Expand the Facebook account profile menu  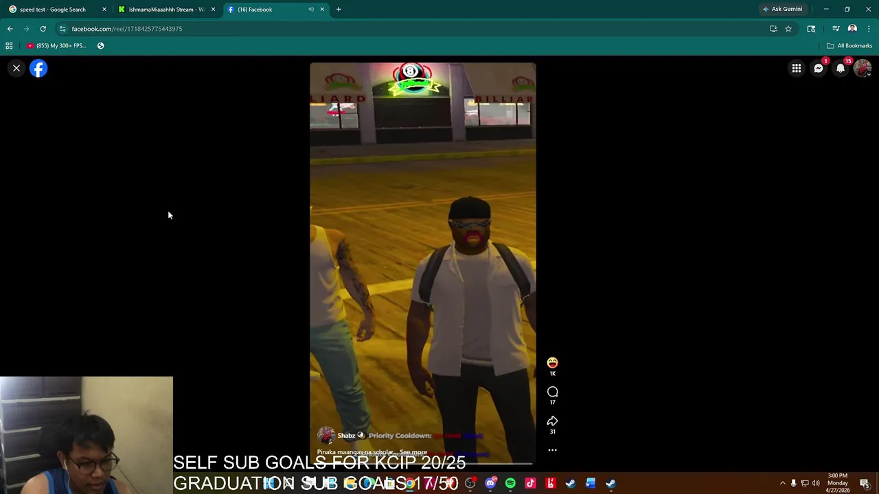pyautogui.click(x=863, y=68)
